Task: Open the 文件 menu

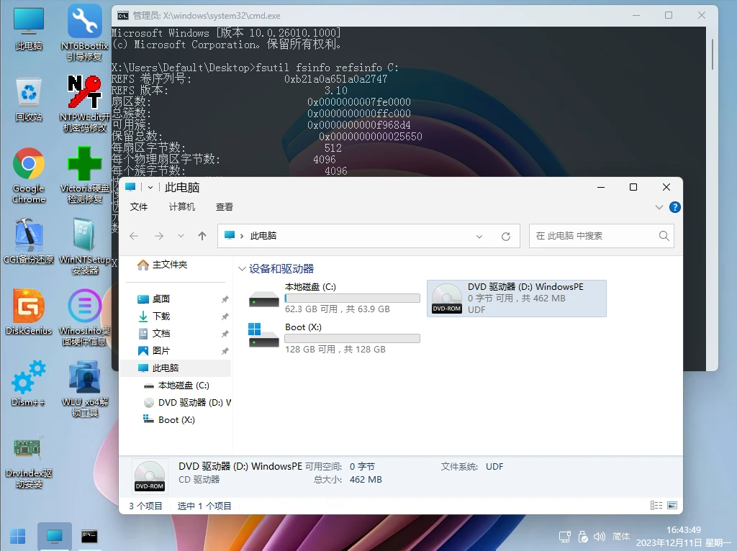Action: 139,207
